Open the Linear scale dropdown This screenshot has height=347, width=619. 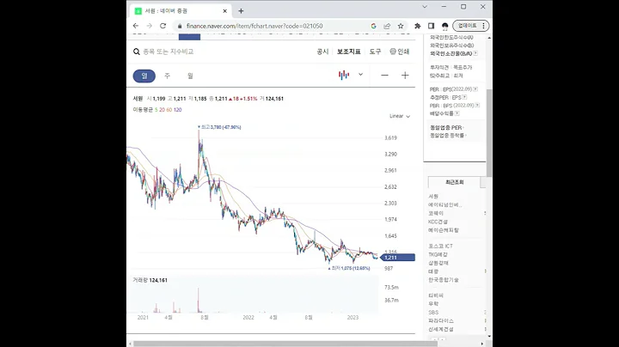coord(400,116)
